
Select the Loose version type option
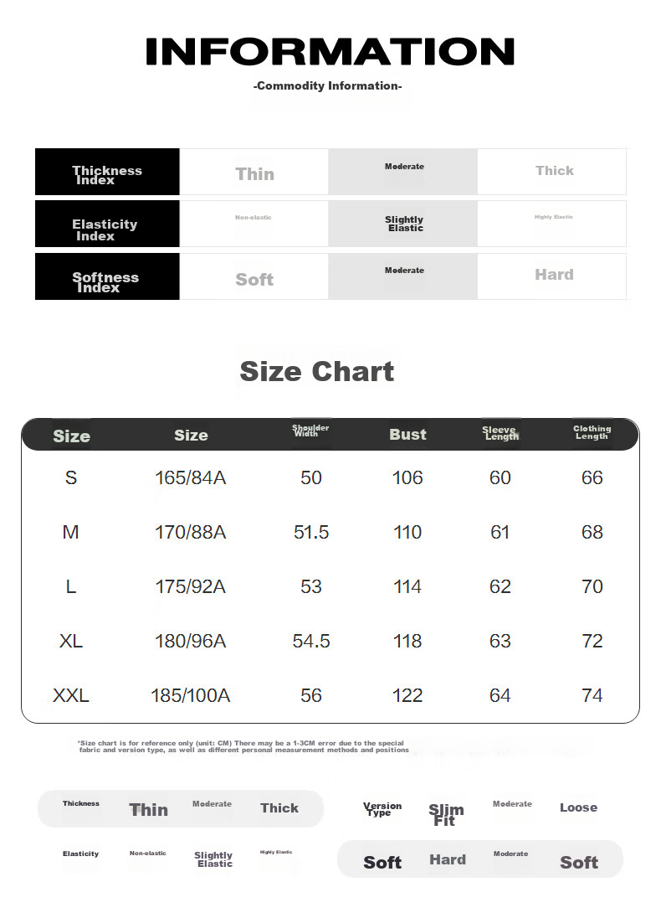578,807
